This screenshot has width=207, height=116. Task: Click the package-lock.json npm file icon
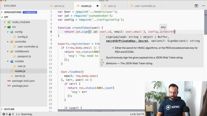click(9, 81)
